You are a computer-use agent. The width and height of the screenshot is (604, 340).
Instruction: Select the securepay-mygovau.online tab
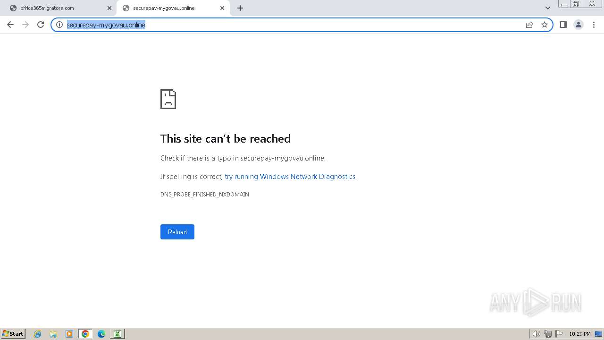pyautogui.click(x=173, y=8)
